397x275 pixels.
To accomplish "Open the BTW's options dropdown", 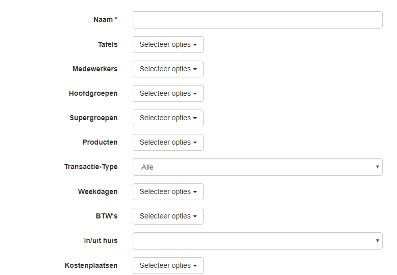I will [x=168, y=216].
